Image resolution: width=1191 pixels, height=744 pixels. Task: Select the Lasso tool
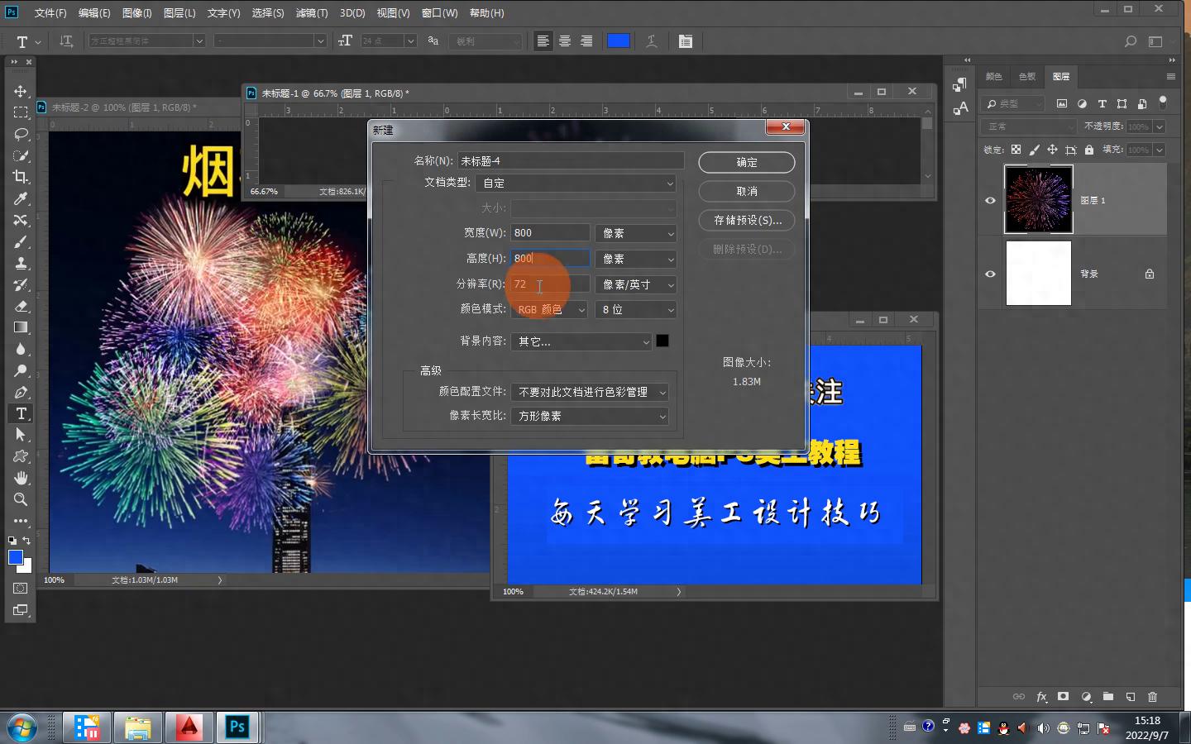click(x=21, y=134)
